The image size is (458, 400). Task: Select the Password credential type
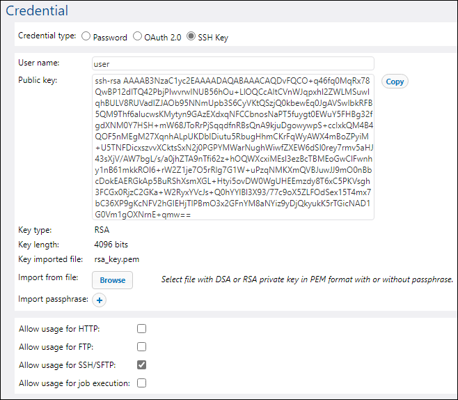coord(86,36)
